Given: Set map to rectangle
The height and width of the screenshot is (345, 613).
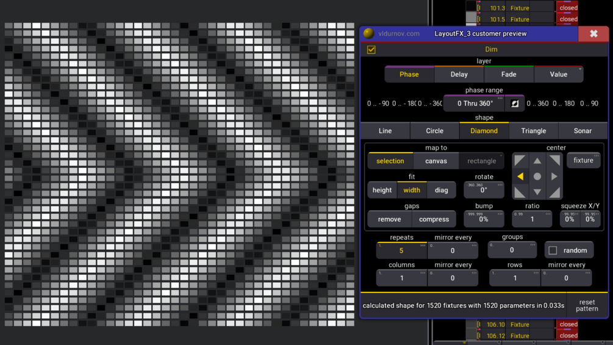Looking at the screenshot, I should pyautogui.click(x=482, y=161).
